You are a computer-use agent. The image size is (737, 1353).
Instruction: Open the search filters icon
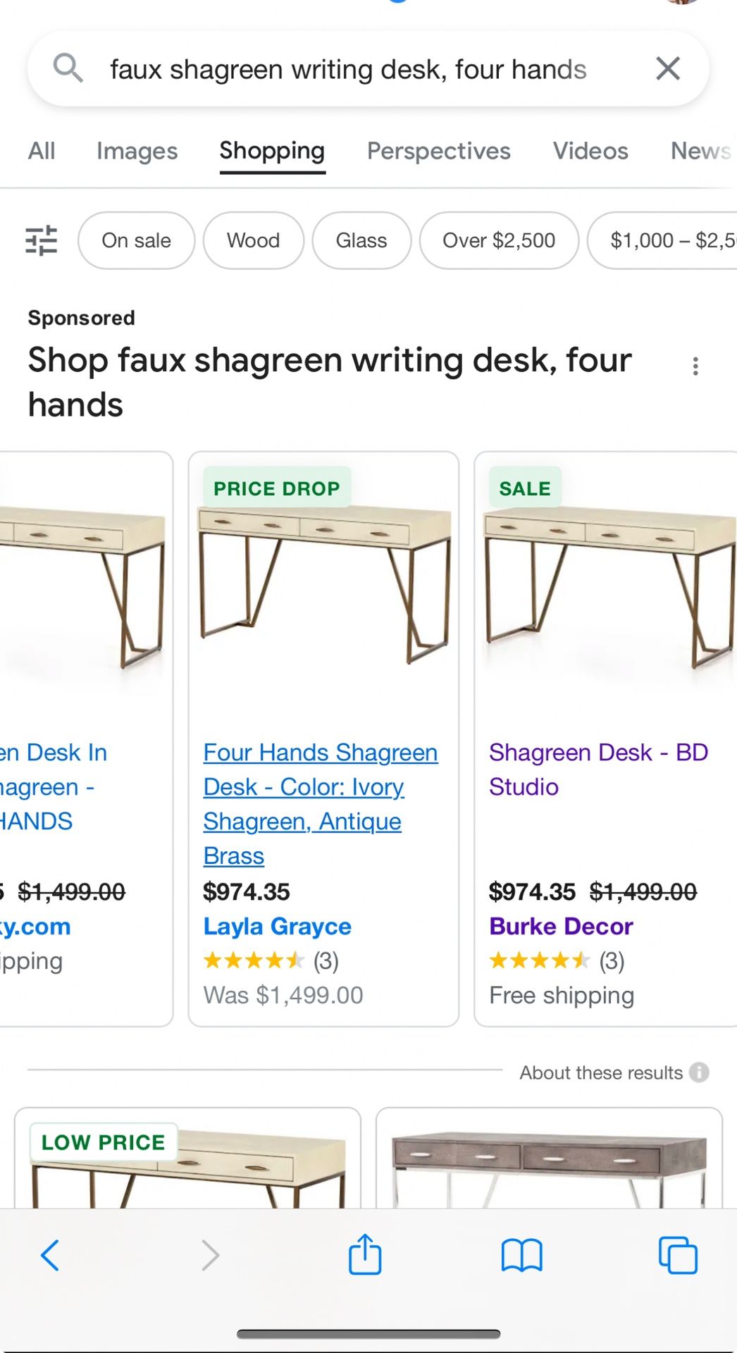[42, 240]
